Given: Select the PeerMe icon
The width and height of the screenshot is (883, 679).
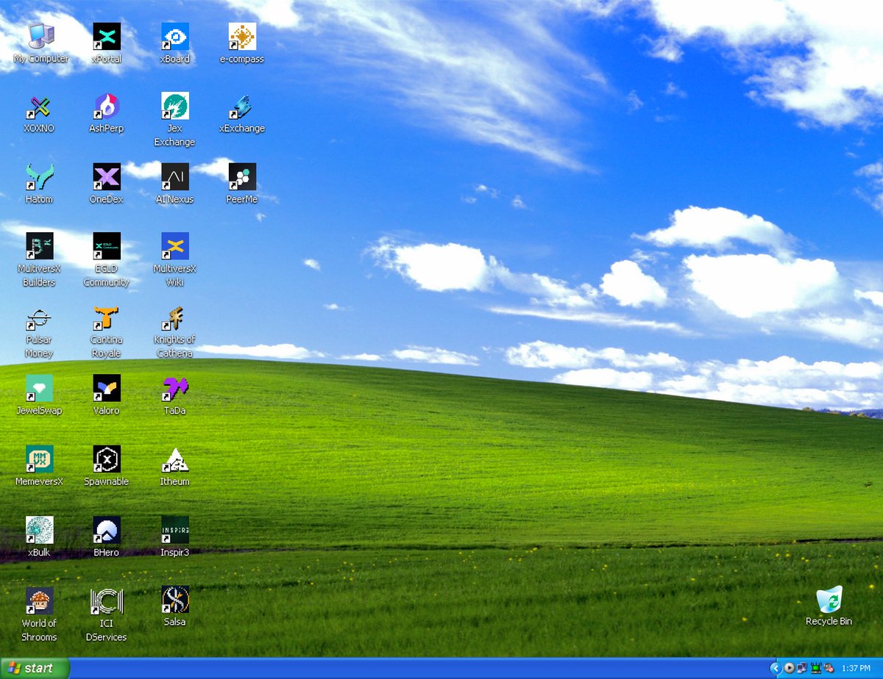Looking at the screenshot, I should (x=242, y=177).
